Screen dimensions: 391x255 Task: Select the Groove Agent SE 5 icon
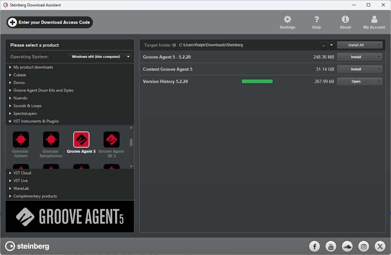pyautogui.click(x=111, y=140)
